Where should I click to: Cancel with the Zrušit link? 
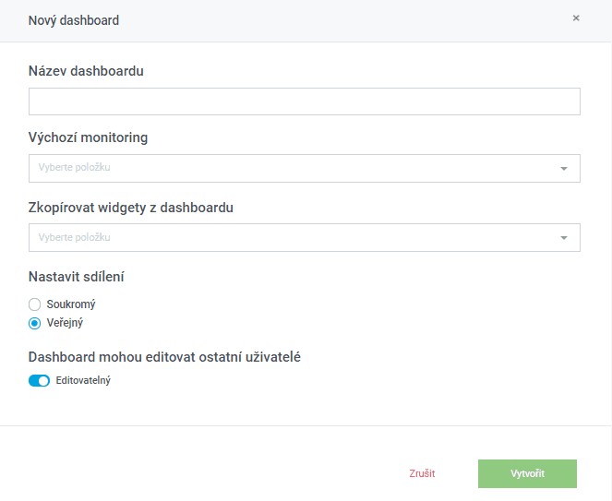click(x=422, y=473)
